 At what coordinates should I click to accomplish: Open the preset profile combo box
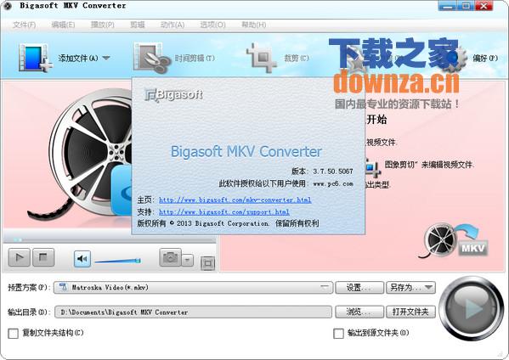(x=193, y=287)
